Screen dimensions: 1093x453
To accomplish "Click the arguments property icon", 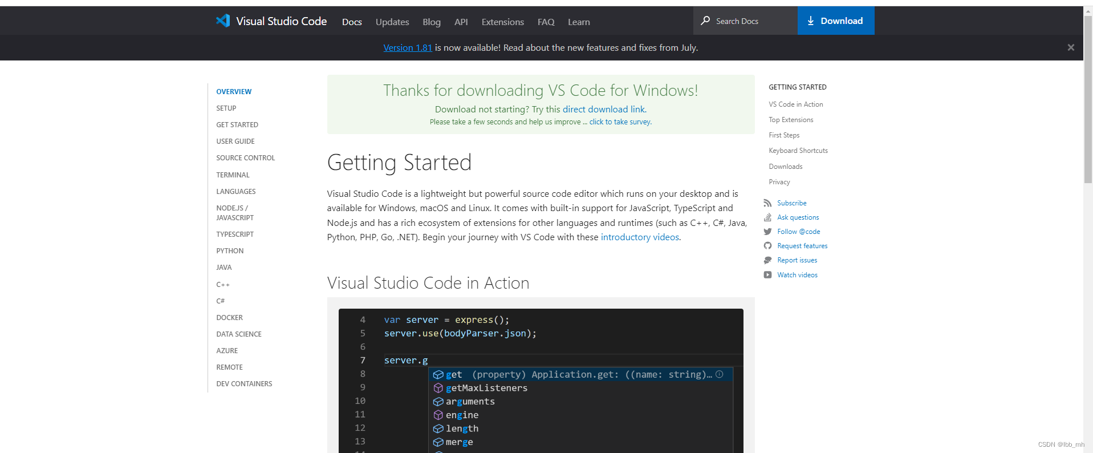I will [438, 402].
